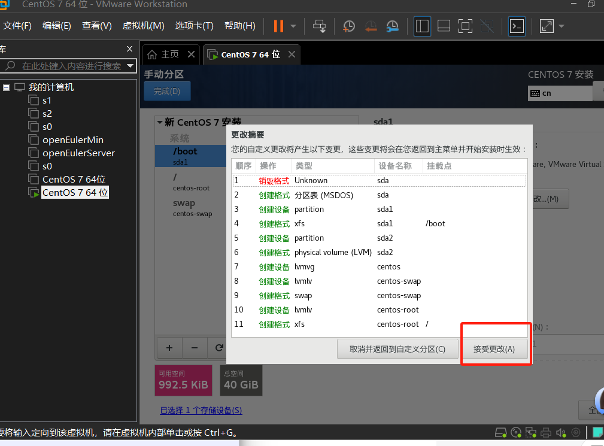Select the running CentOS 7 64 位 VM
This screenshot has width=604, height=446.
(75, 192)
